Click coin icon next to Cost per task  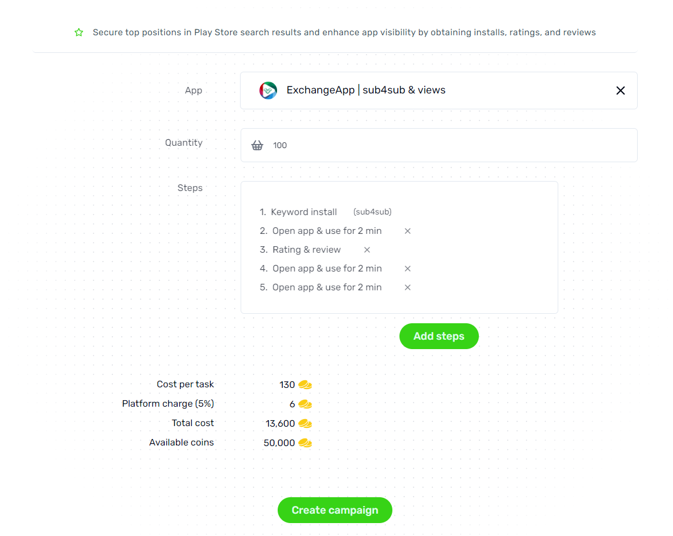(305, 384)
